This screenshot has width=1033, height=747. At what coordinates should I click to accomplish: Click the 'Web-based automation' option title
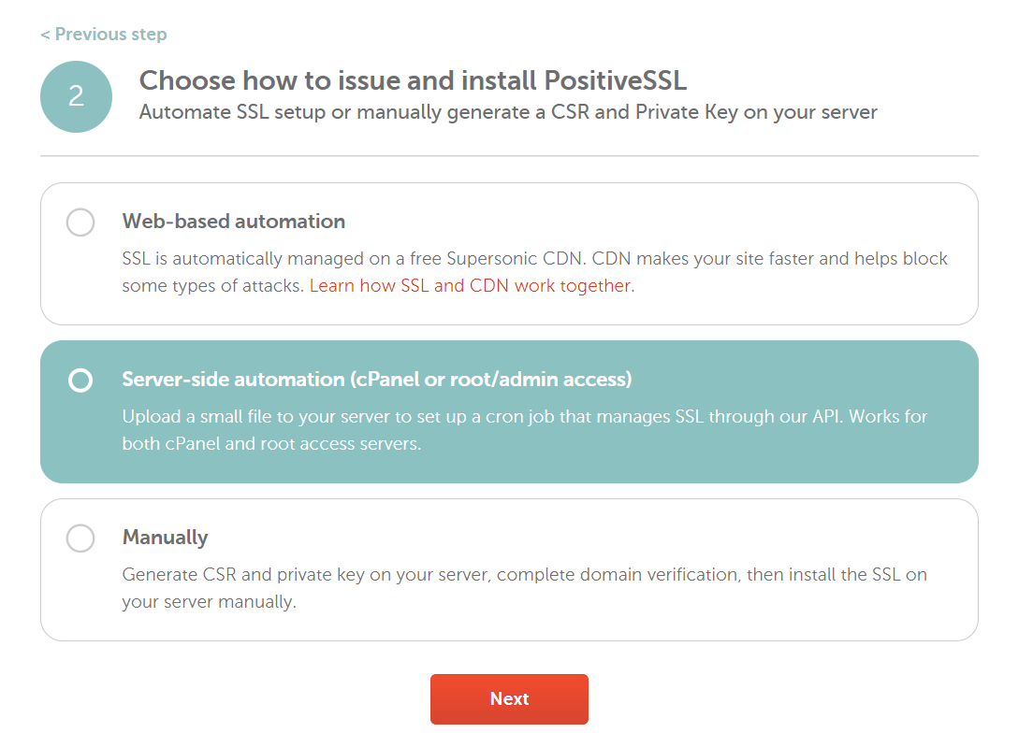click(x=234, y=222)
